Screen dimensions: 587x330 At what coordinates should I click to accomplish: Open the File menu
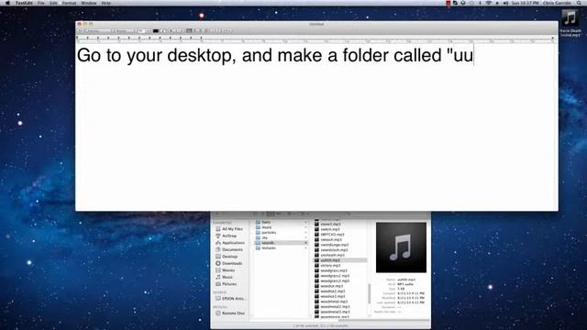coord(41,3)
